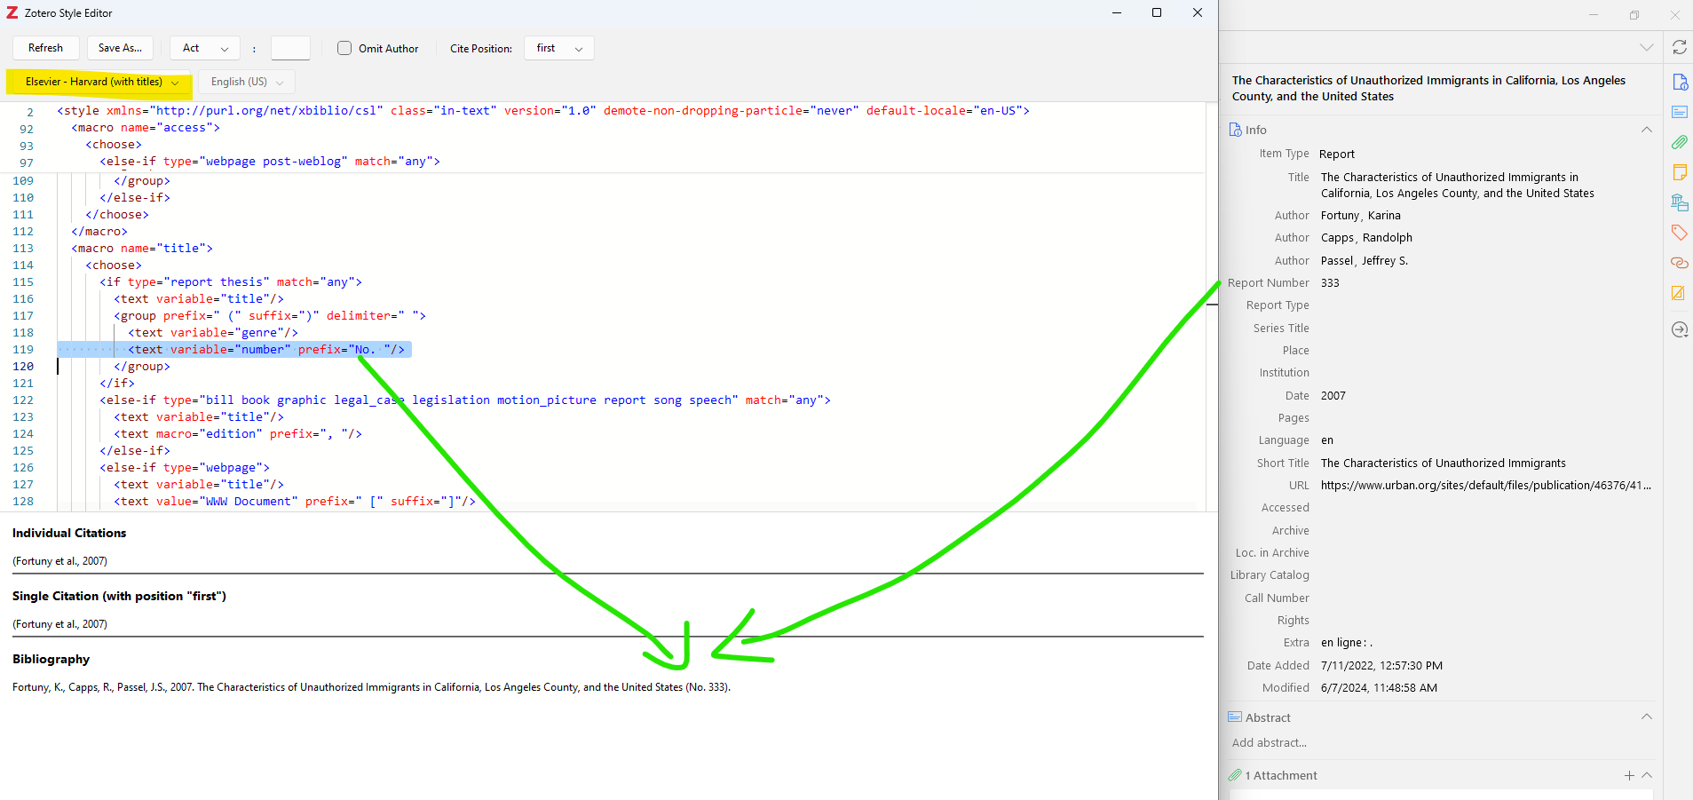Image resolution: width=1693 pixels, height=800 pixels.
Task: Maximize the Zotero Style Editor window
Action: point(1157,12)
